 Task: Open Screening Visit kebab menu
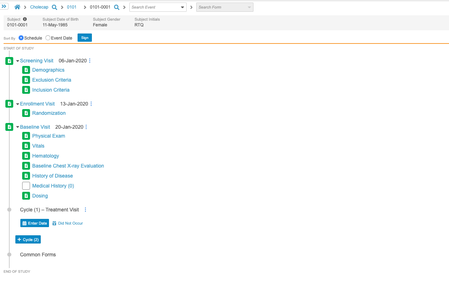[90, 61]
